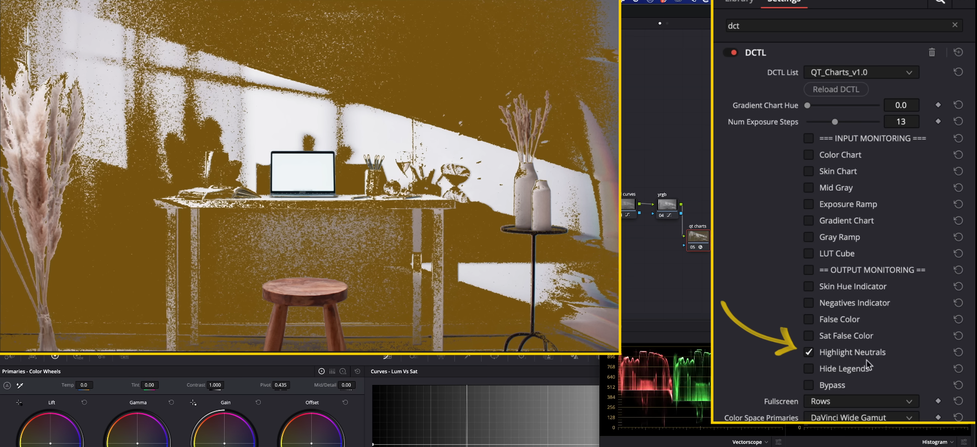
Task: Delete the DCTL effect with trash icon
Action: [x=932, y=52]
